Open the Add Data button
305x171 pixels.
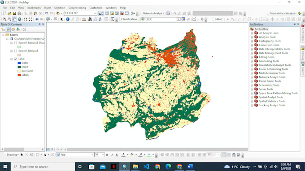[58, 13]
